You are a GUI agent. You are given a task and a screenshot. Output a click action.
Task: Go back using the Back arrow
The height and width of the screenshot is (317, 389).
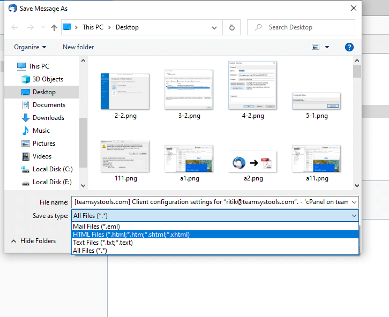coord(14,27)
